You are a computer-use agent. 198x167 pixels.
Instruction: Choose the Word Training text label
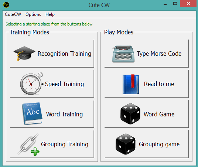[x=64, y=114]
